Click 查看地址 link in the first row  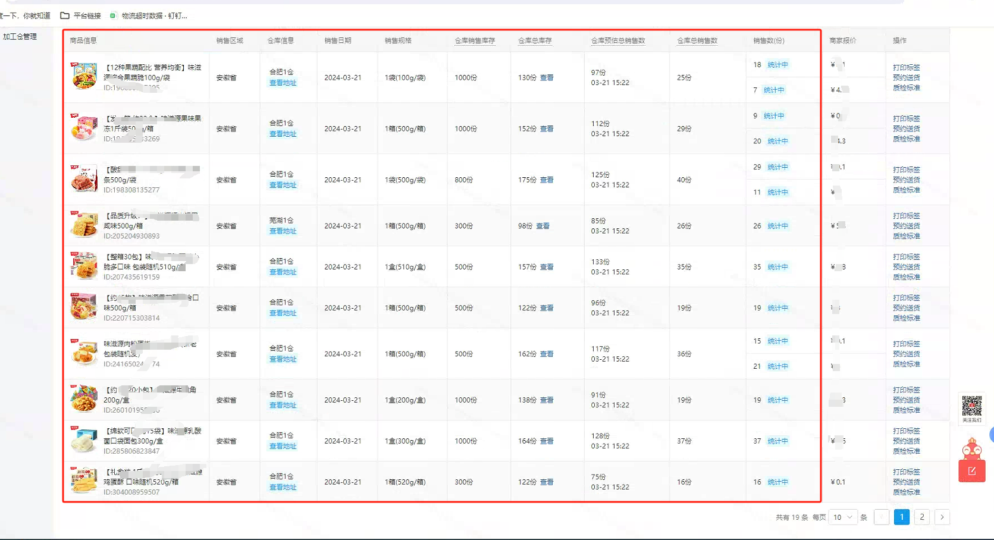click(x=283, y=83)
